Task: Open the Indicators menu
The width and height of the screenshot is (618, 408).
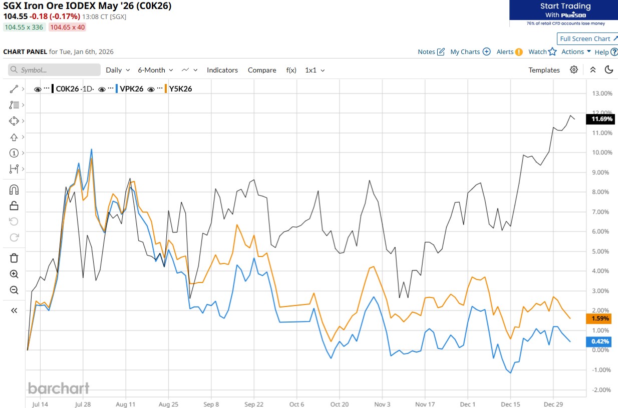Action: 222,70
